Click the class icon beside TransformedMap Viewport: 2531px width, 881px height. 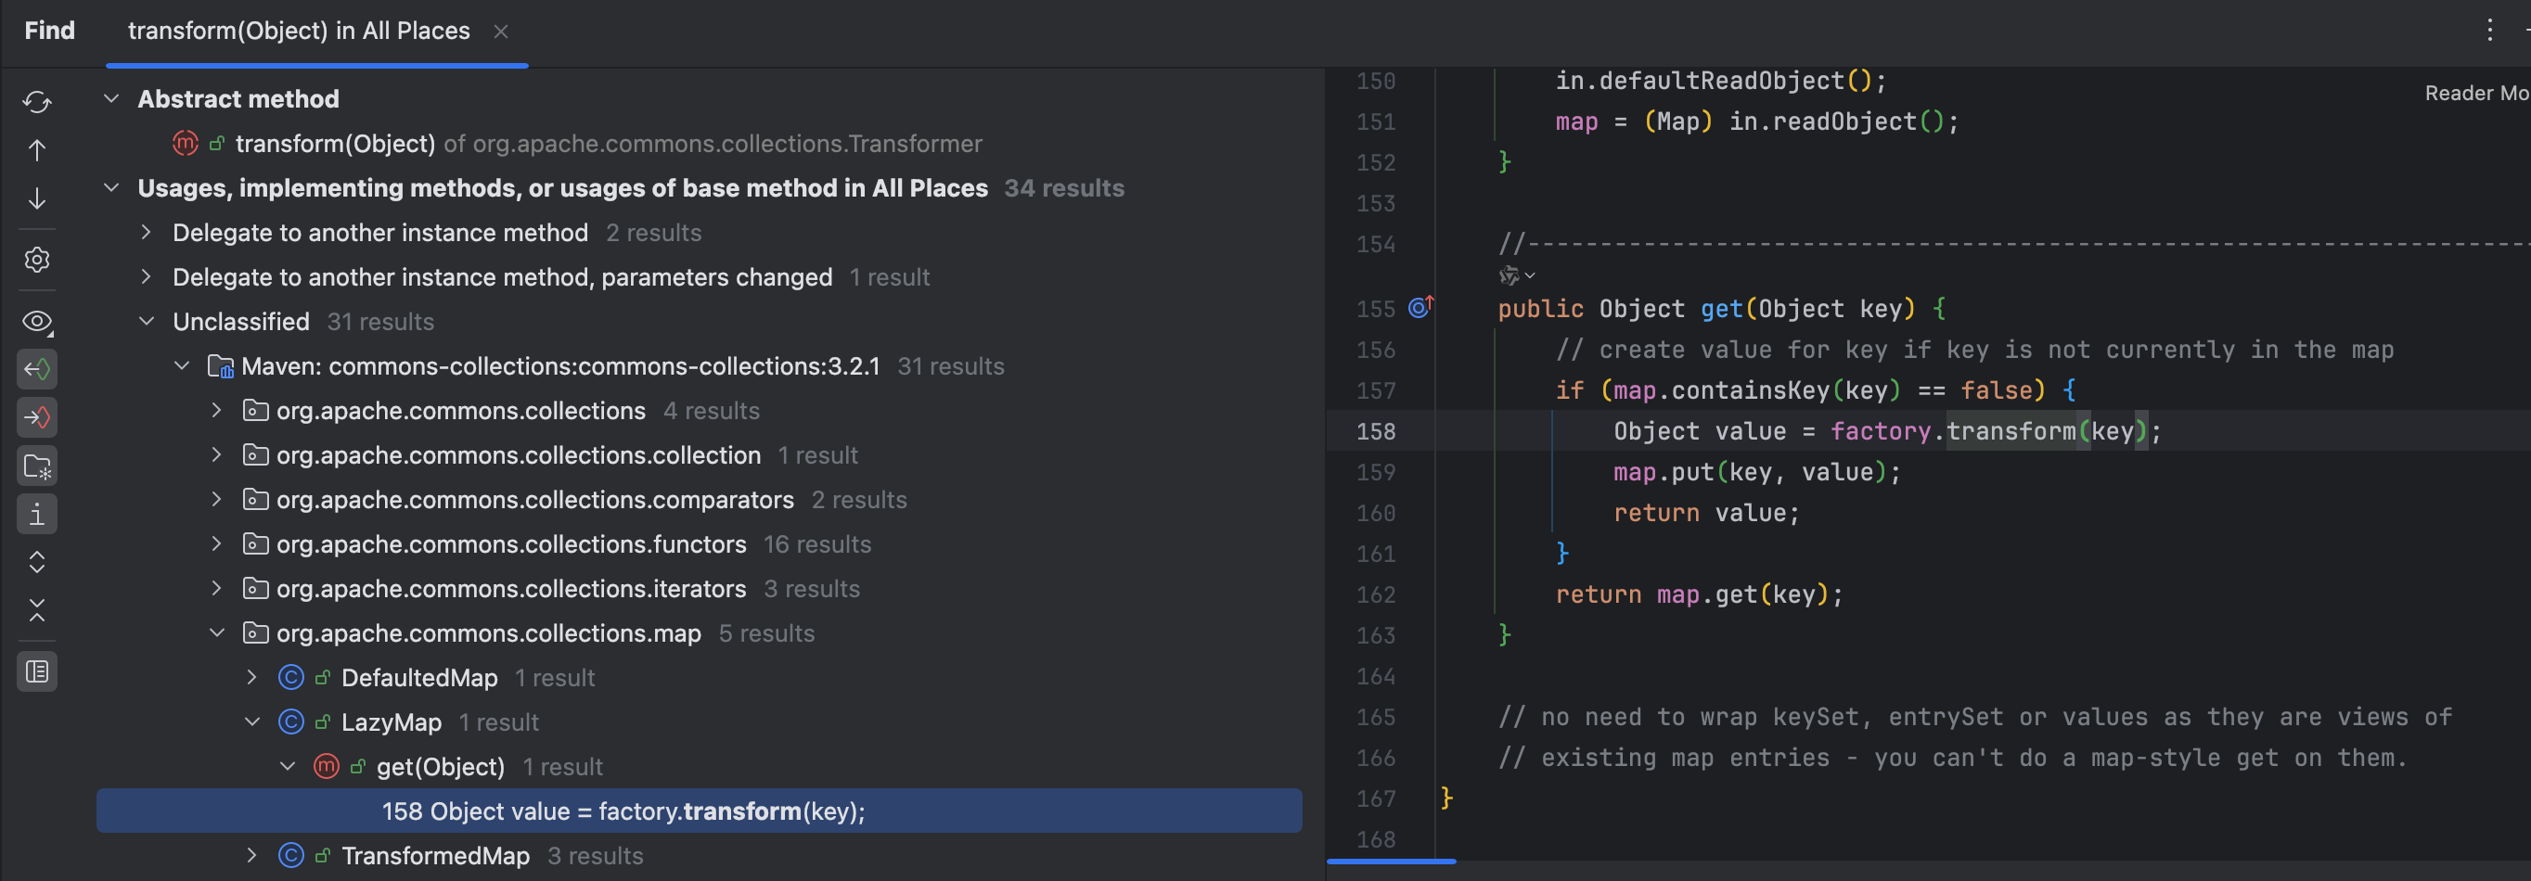(290, 855)
